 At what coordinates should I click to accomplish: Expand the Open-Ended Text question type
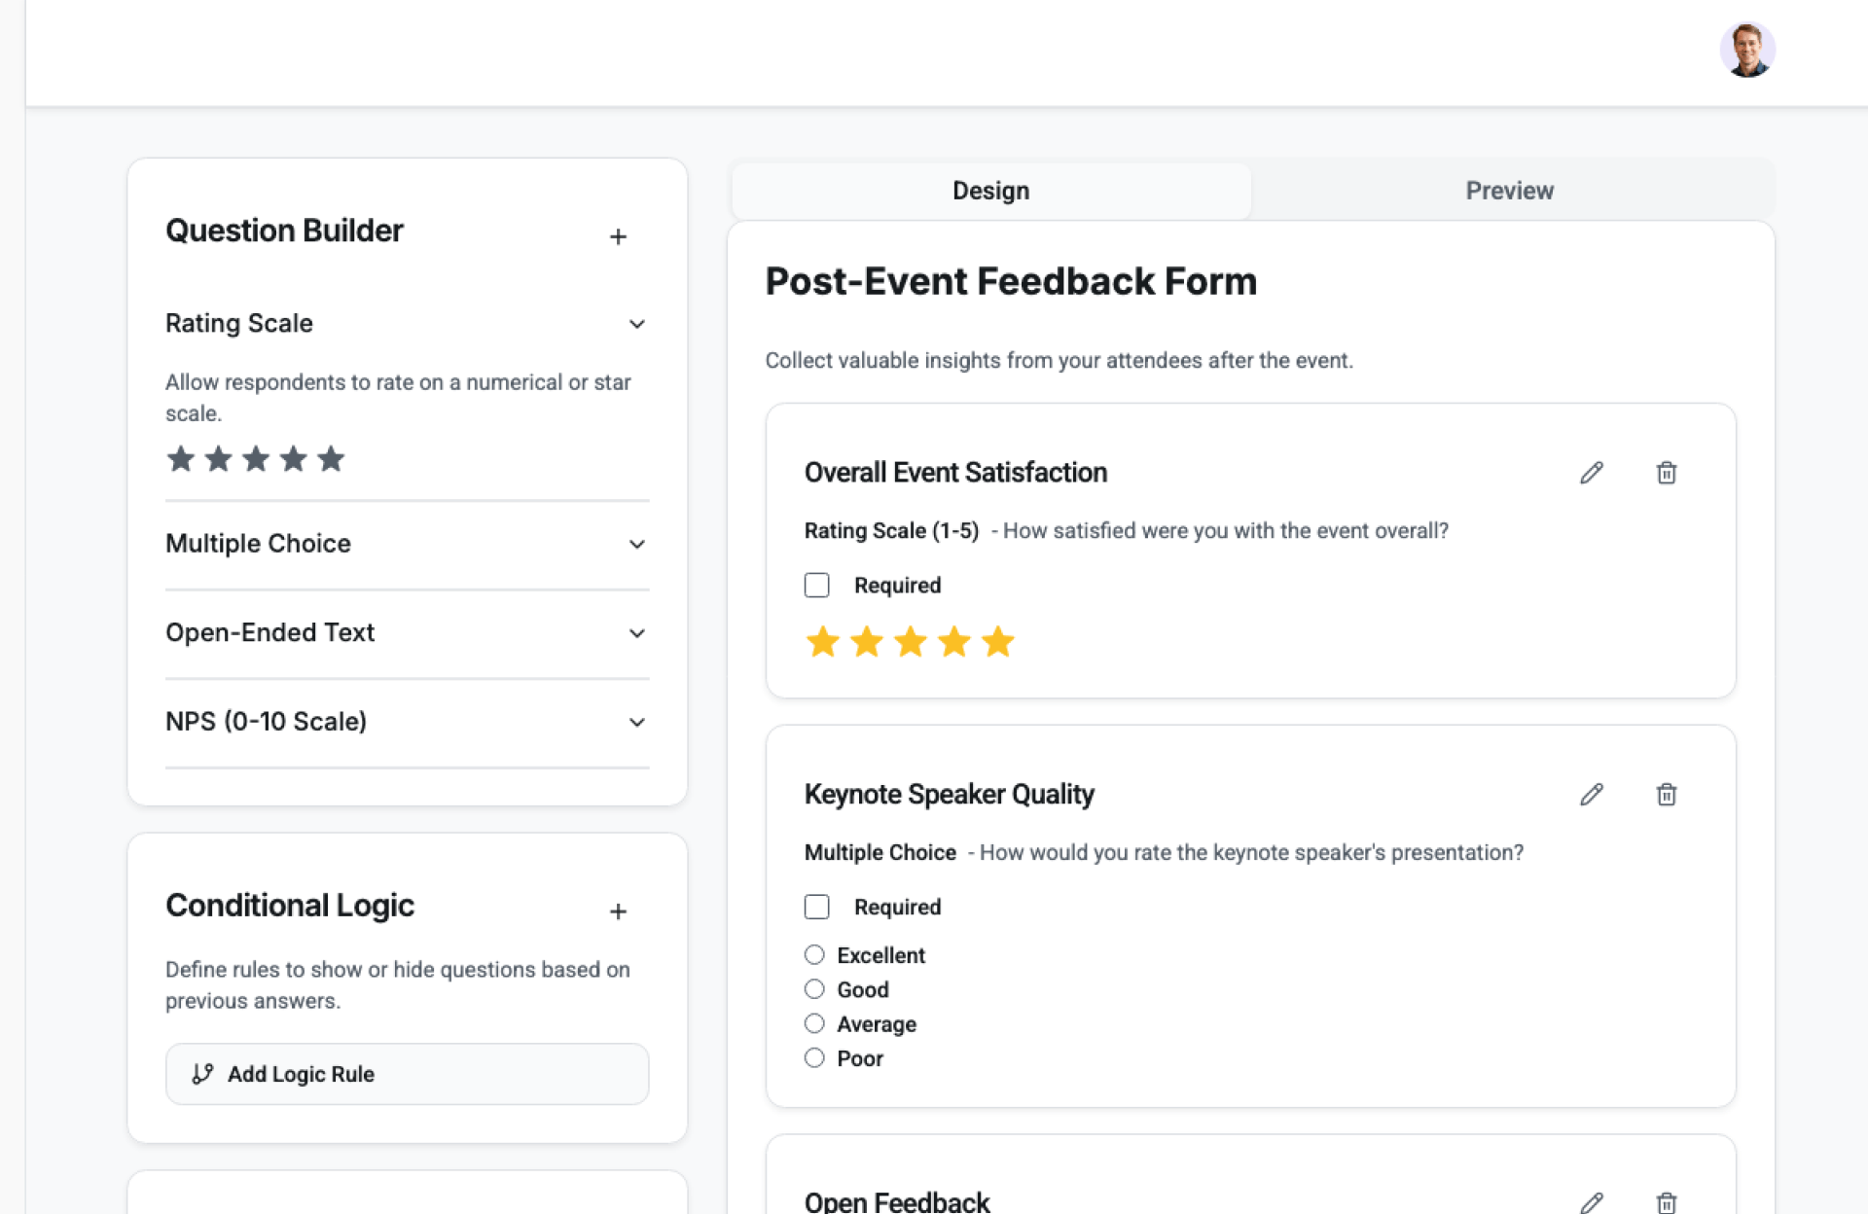click(x=637, y=633)
